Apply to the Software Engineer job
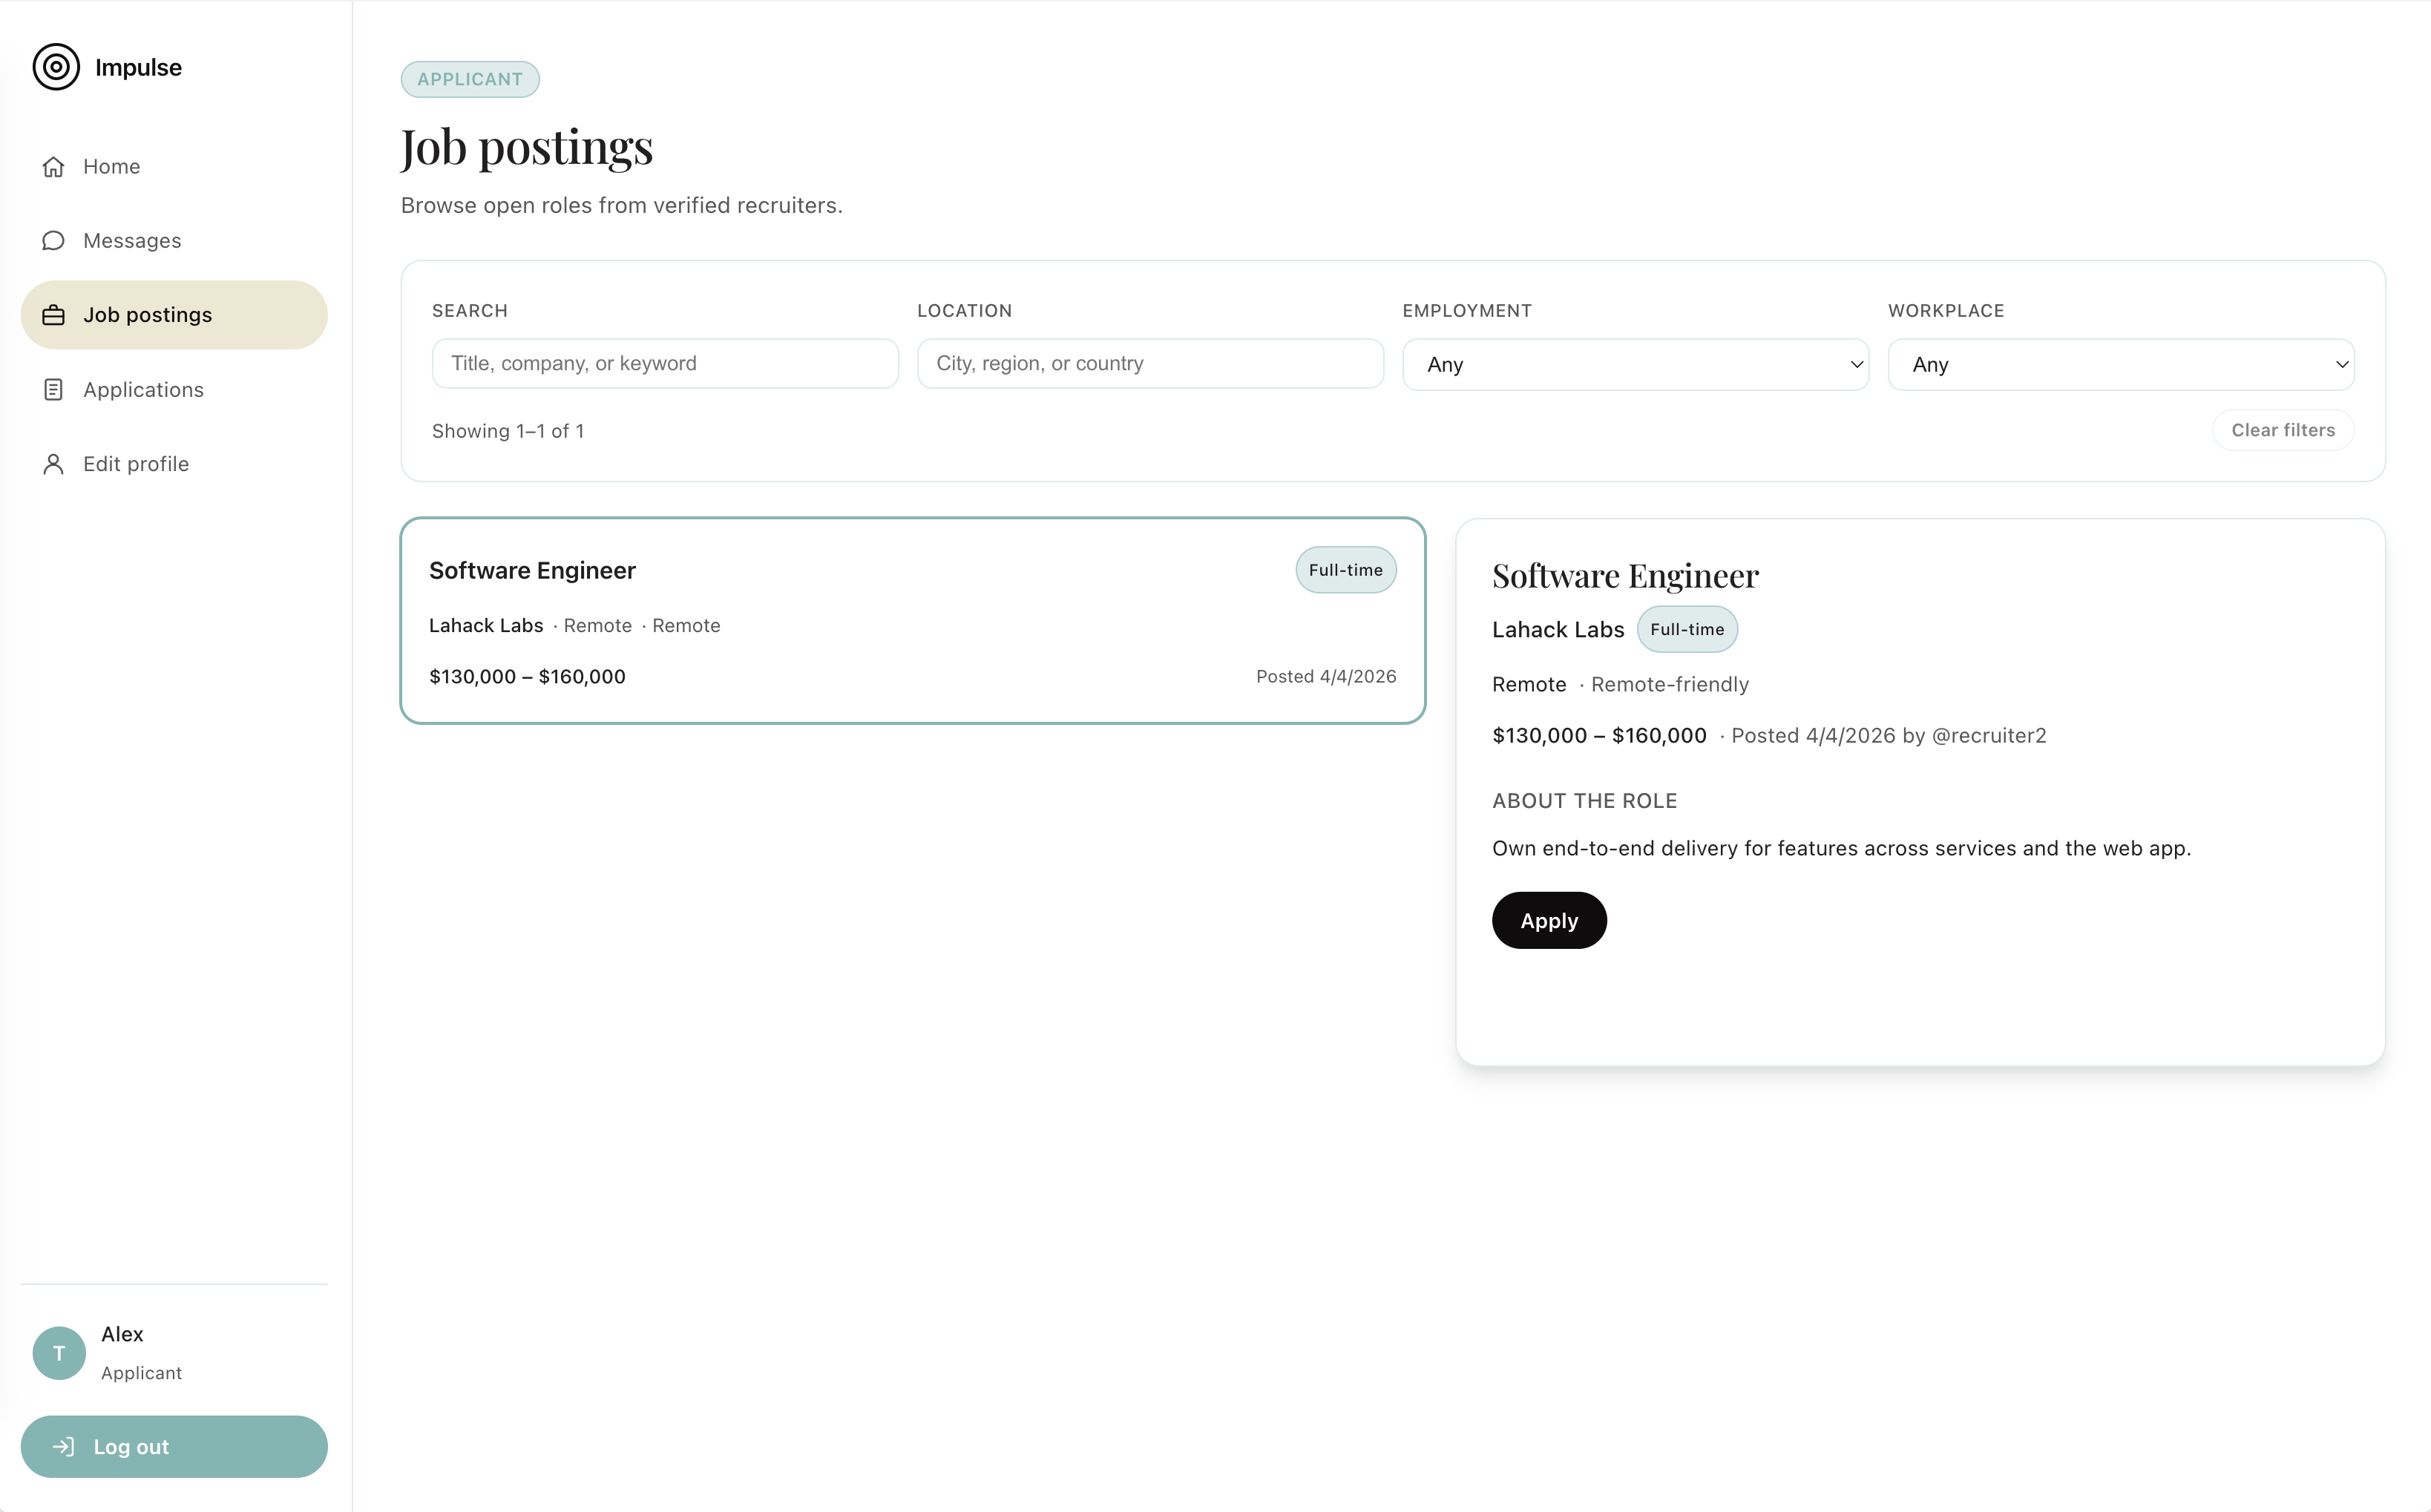Screen dimensions: 2431x1512 (1548, 920)
